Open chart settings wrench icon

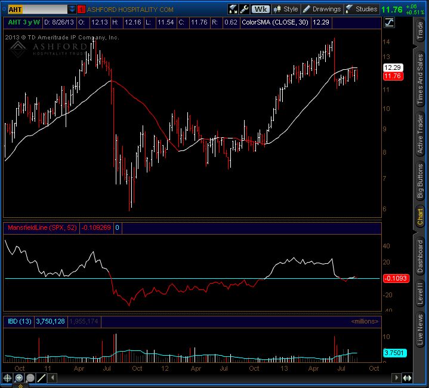[x=244, y=10]
